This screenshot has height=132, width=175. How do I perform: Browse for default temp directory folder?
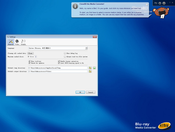90,68
